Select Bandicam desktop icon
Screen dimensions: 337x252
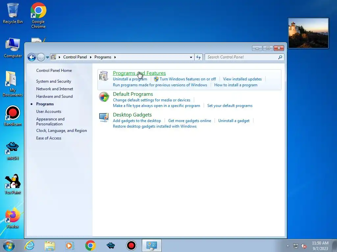click(x=13, y=116)
